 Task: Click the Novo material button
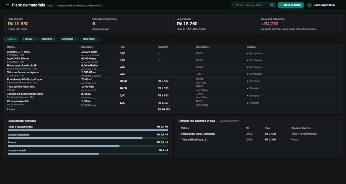[x=291, y=5]
